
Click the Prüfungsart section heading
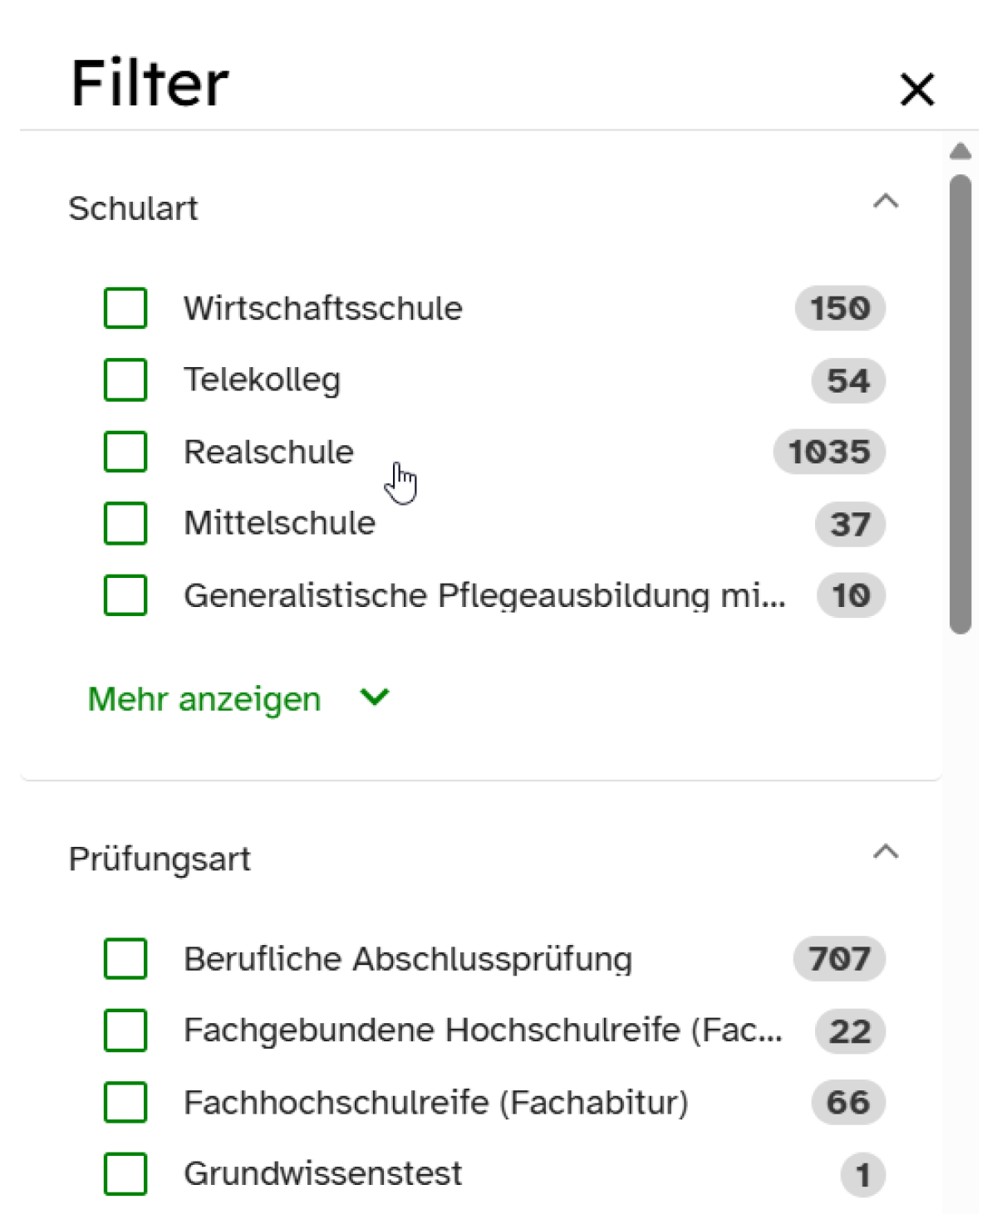(160, 859)
